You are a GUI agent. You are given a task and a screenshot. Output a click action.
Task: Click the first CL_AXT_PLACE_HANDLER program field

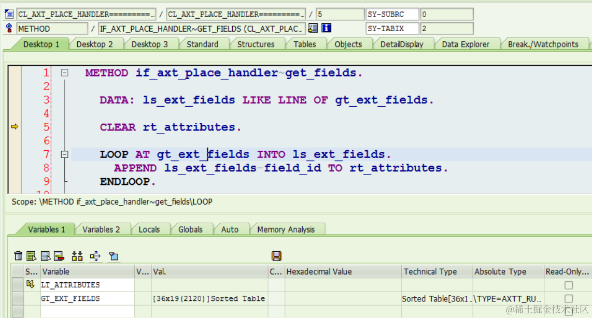click(86, 15)
